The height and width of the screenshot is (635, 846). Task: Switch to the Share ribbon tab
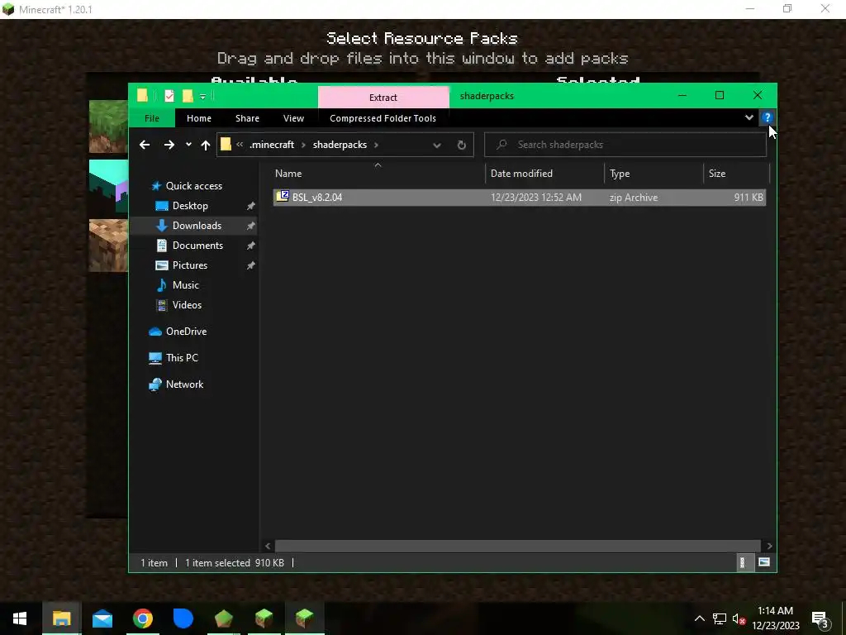click(247, 118)
